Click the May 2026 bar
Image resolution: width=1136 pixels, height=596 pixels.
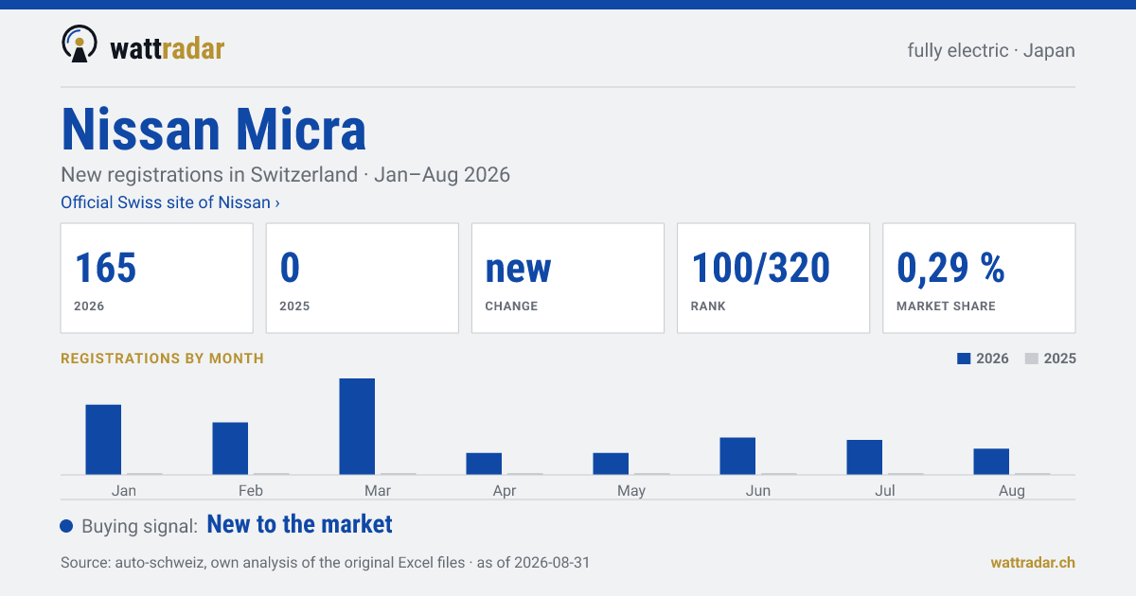point(611,464)
